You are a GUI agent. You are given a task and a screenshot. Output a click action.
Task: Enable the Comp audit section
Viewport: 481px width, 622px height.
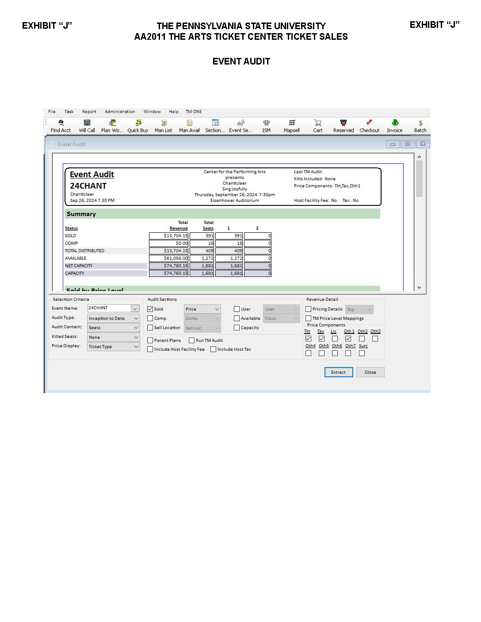[x=150, y=319]
